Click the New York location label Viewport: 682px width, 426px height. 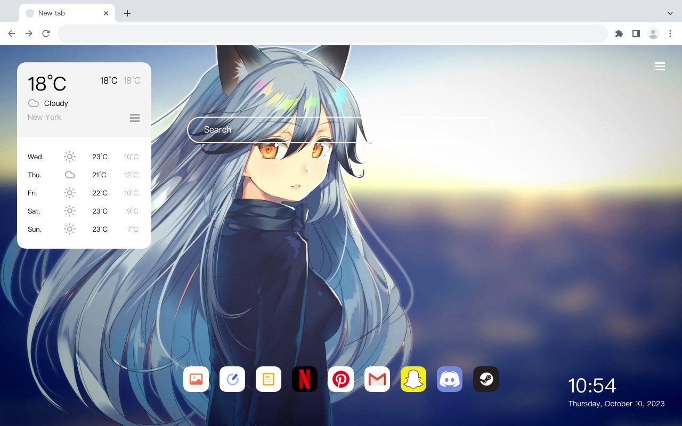pos(44,117)
